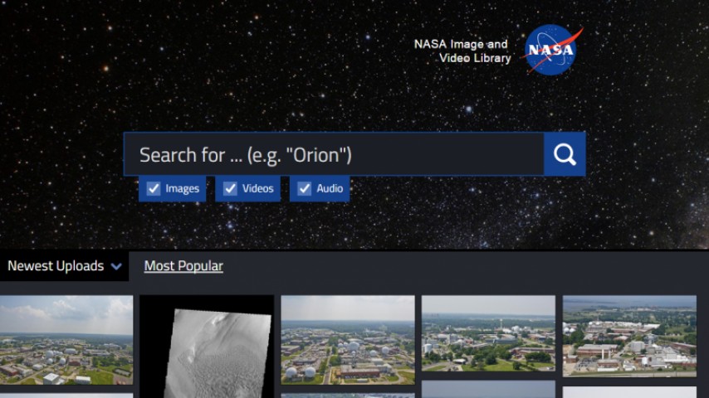The image size is (709, 398).
Task: Focus the Search for Orion input field
Action: [334, 154]
